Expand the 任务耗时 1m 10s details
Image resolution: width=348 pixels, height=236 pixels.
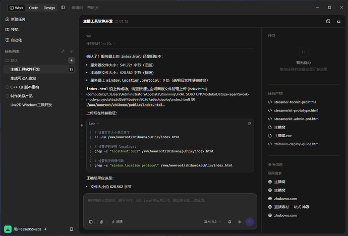(100, 44)
